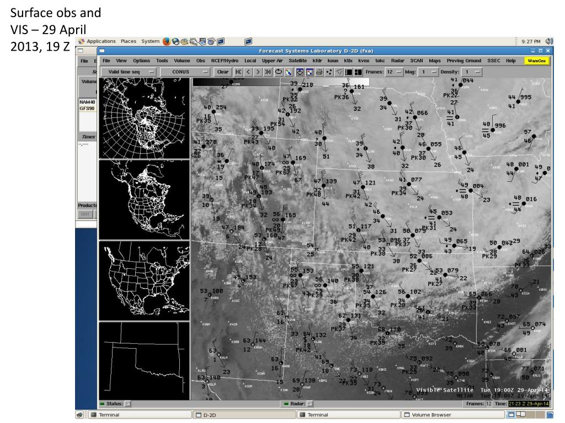Open the Density dropdown
Viewport: 565px width, 423px height.
471,72
